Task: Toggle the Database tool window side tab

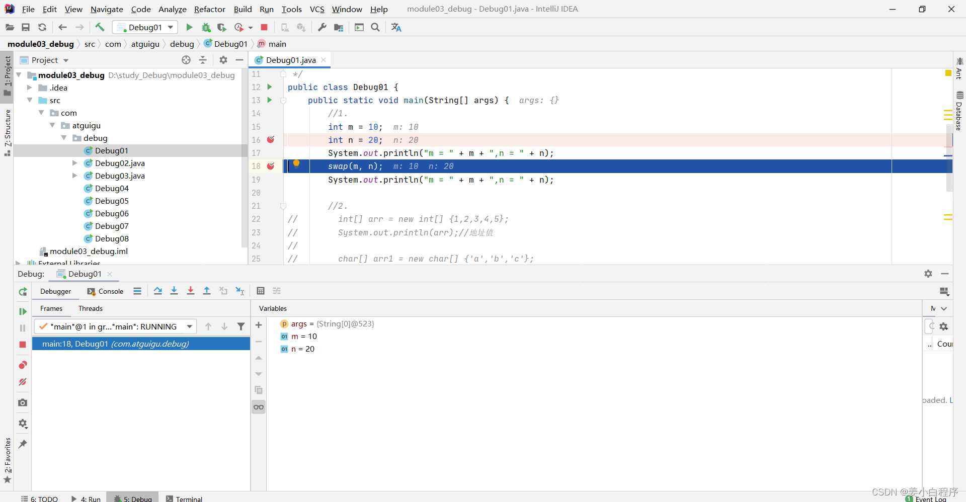Action: point(959,111)
